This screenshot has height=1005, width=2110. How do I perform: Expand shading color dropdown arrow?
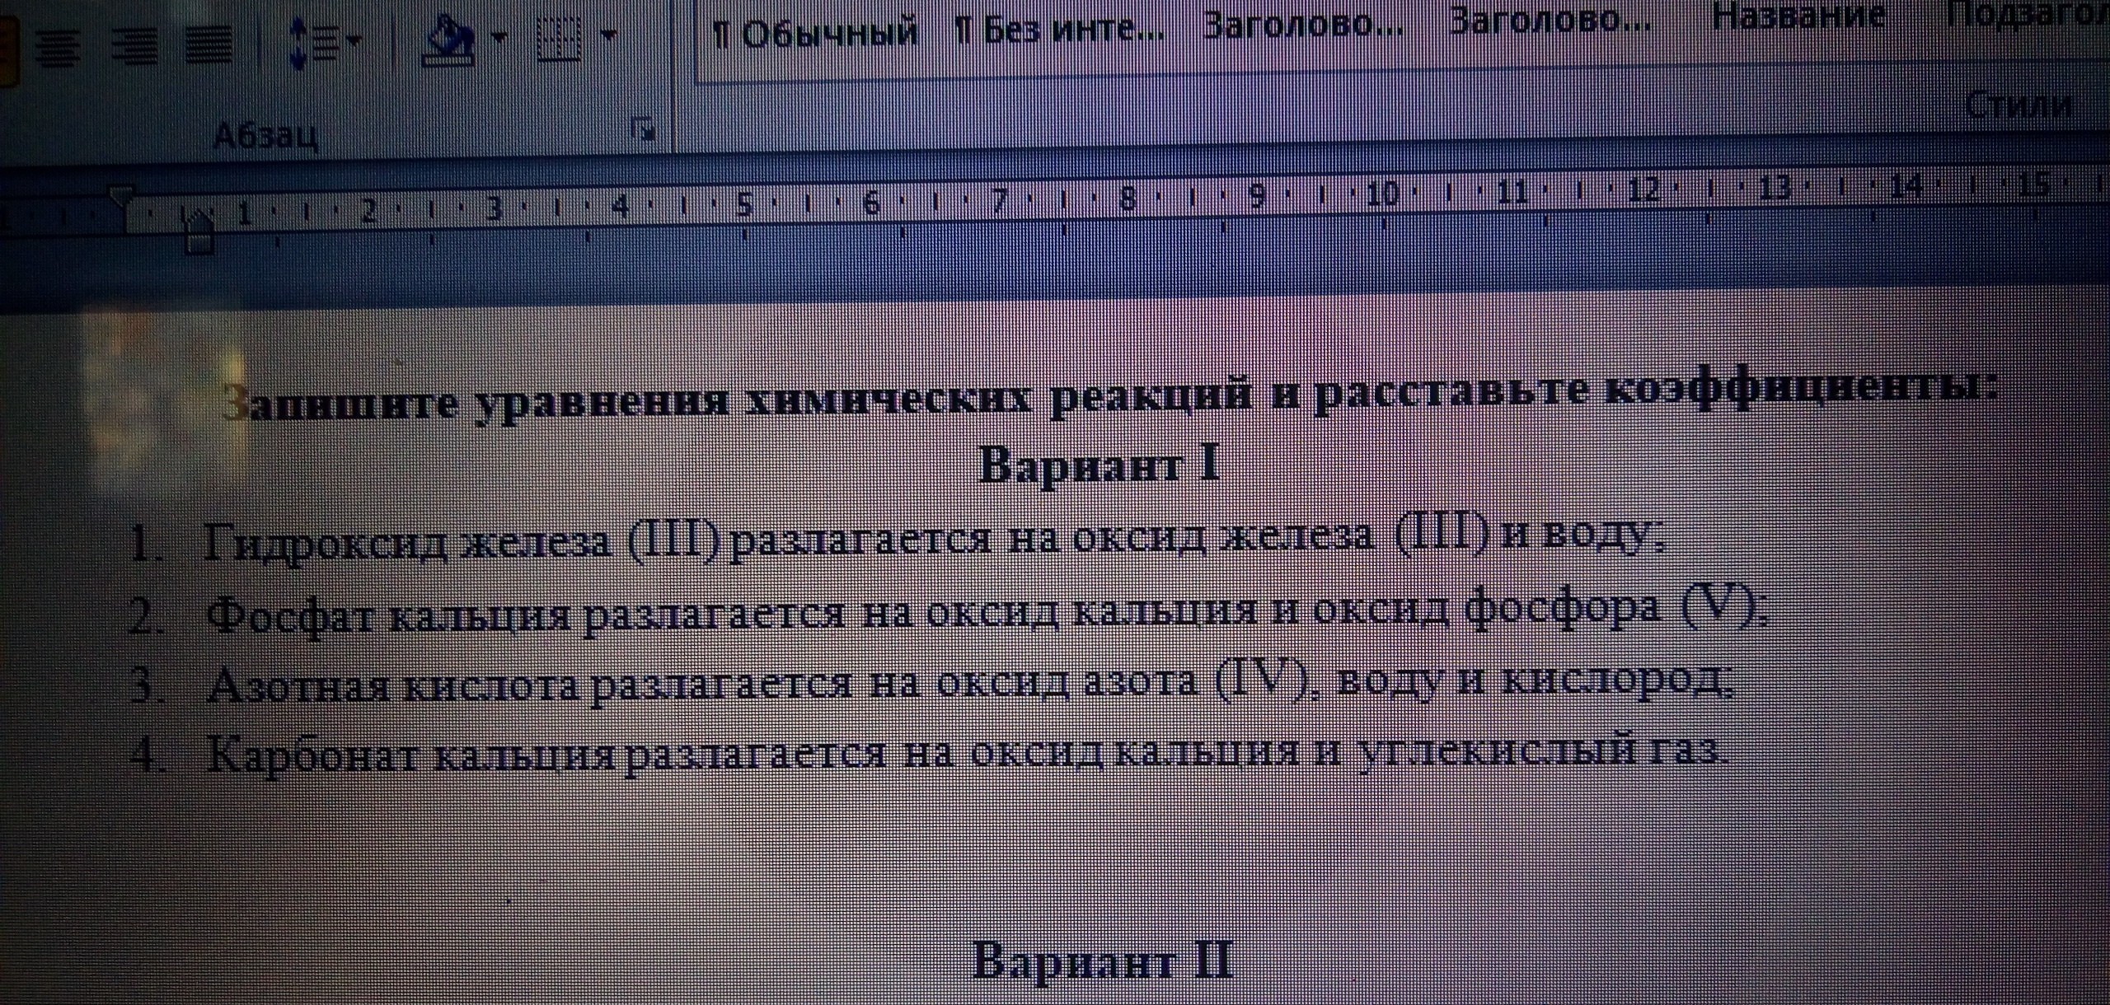pos(499,36)
